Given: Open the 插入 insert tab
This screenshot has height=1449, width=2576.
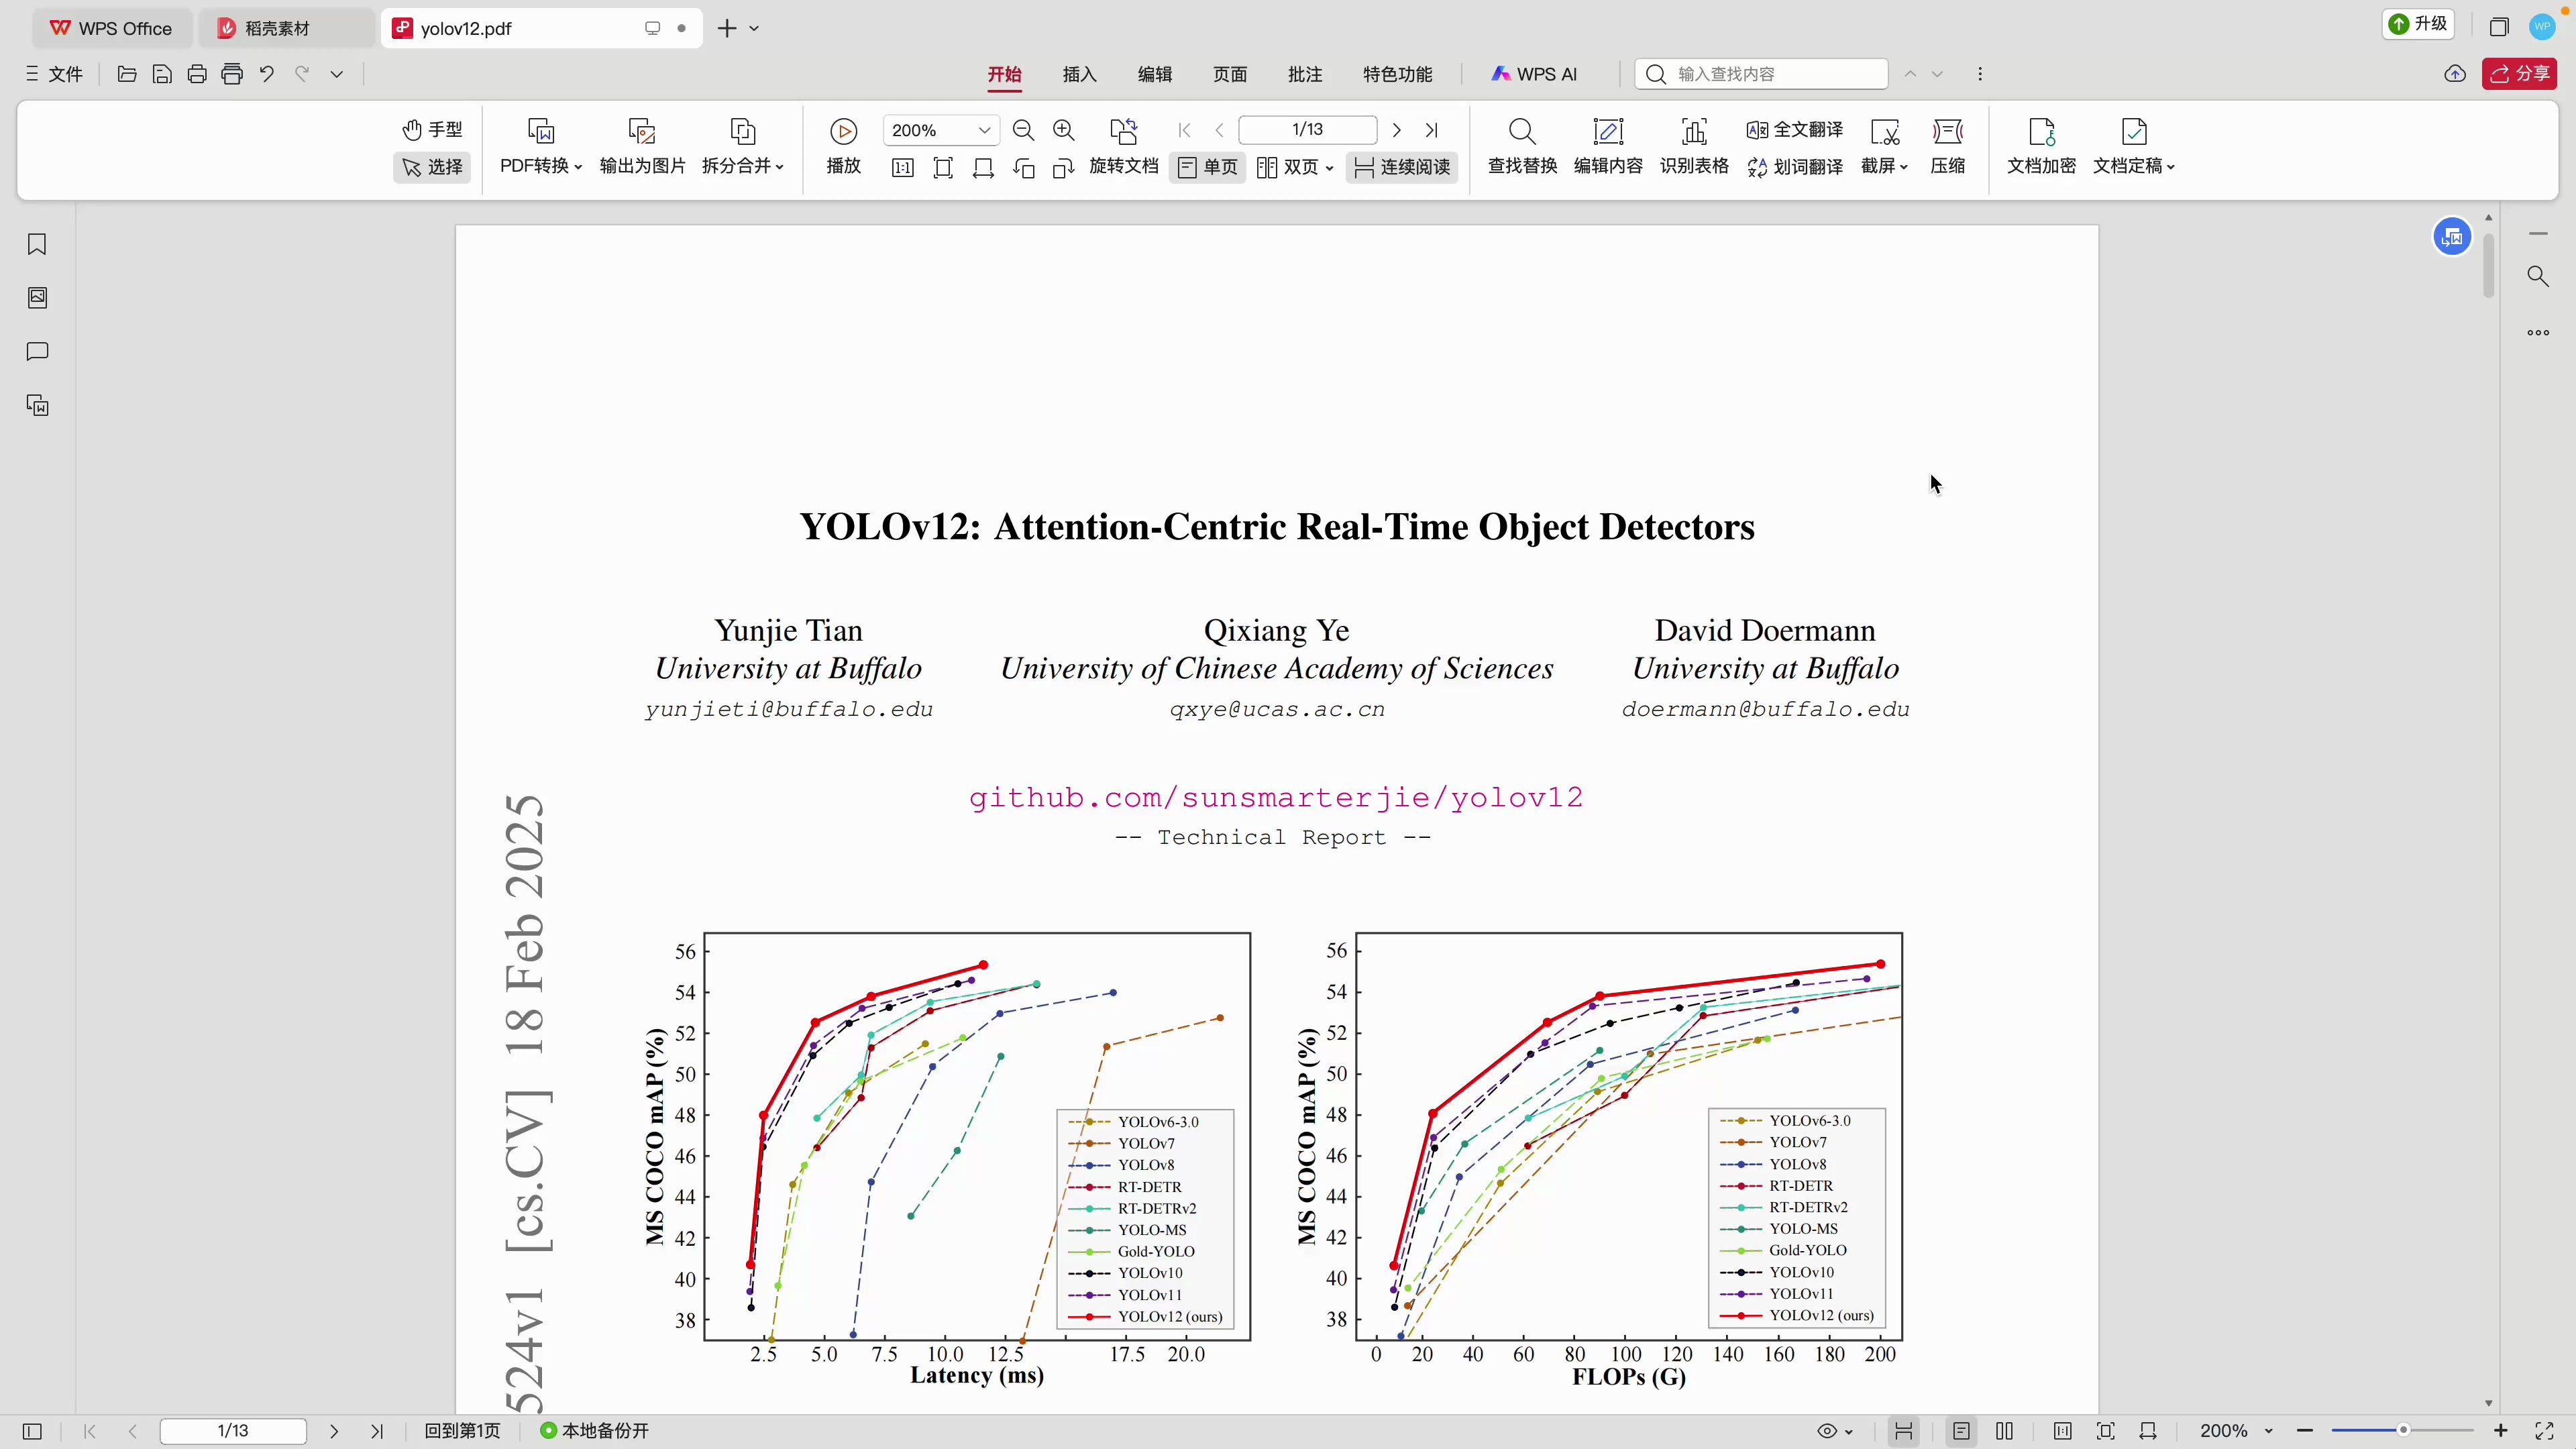Looking at the screenshot, I should (1079, 74).
